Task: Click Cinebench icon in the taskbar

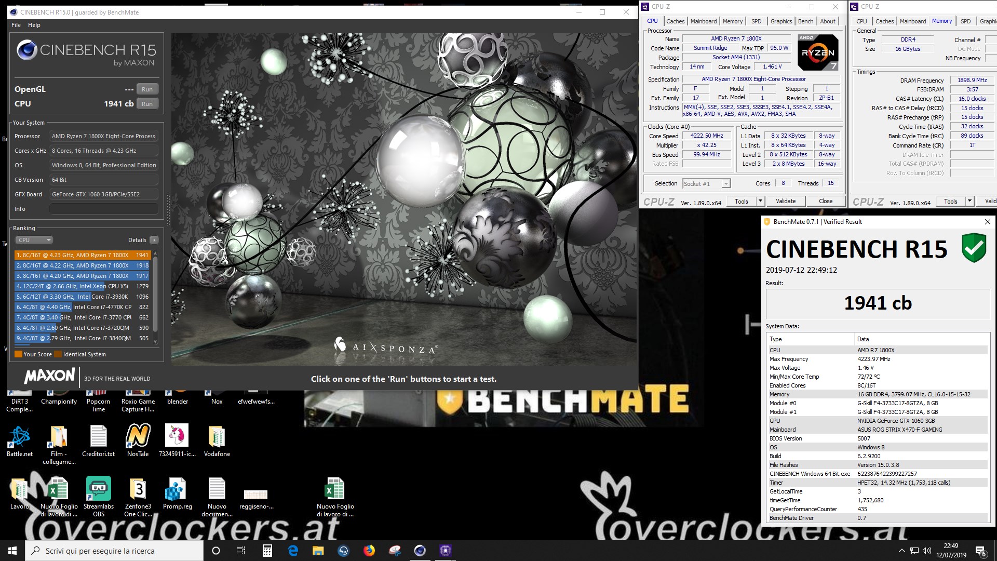Action: click(x=420, y=551)
